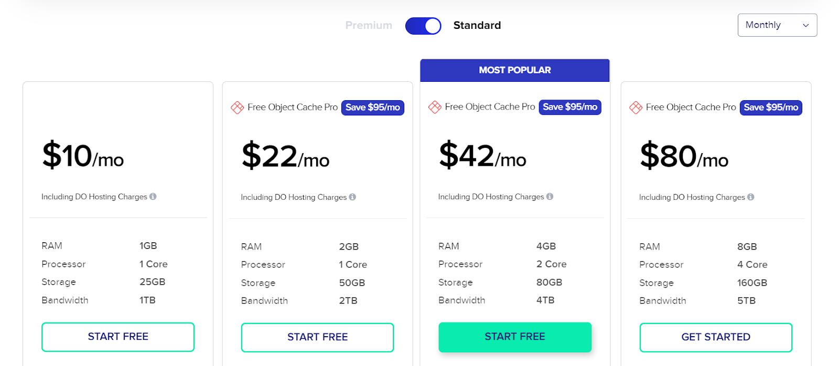Select the Standard option label
Screen dimensions: 839x366
[477, 25]
